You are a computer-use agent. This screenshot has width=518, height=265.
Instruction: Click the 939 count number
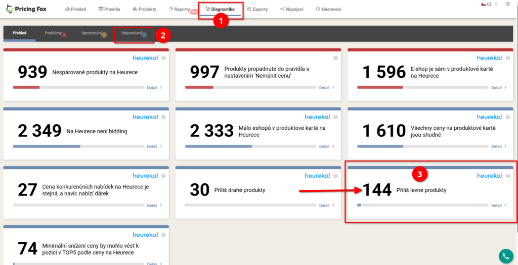click(x=32, y=72)
